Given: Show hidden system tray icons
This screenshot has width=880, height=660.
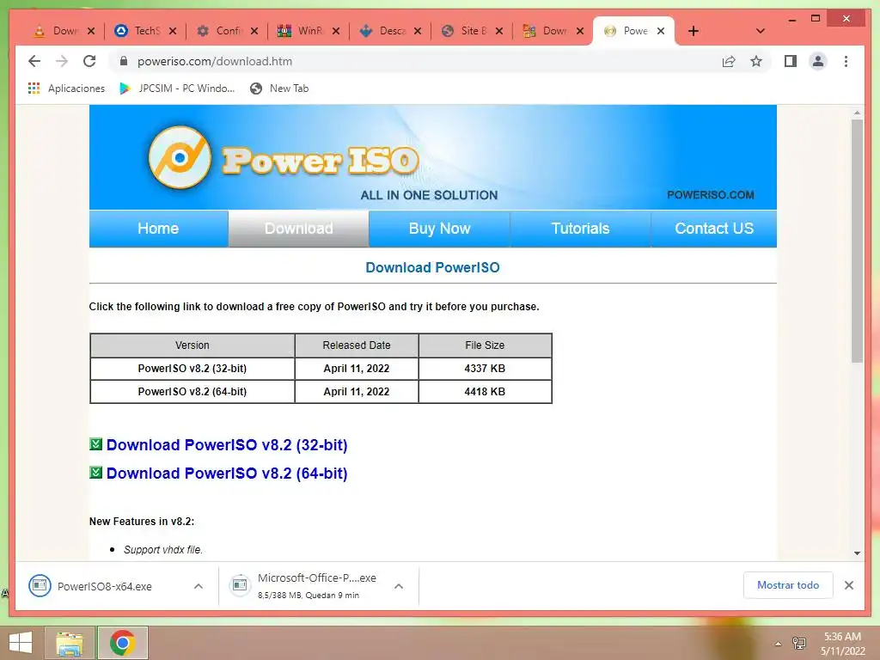Looking at the screenshot, I should click(778, 644).
